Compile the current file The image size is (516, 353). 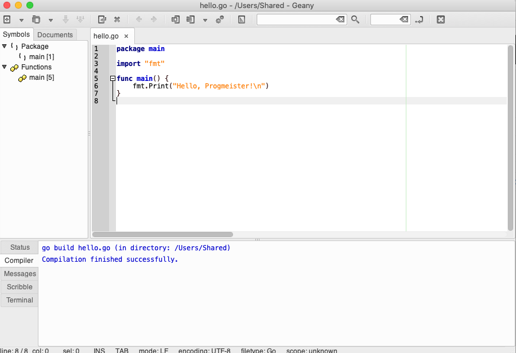(176, 20)
